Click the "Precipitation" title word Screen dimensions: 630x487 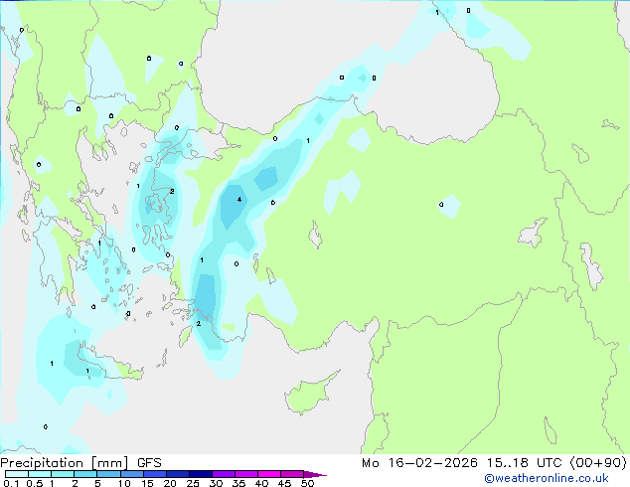(x=42, y=463)
